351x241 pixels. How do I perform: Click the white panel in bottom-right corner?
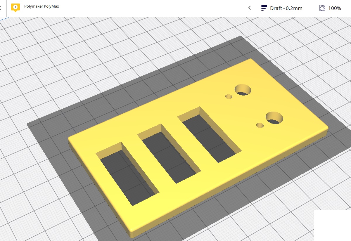tap(332, 225)
